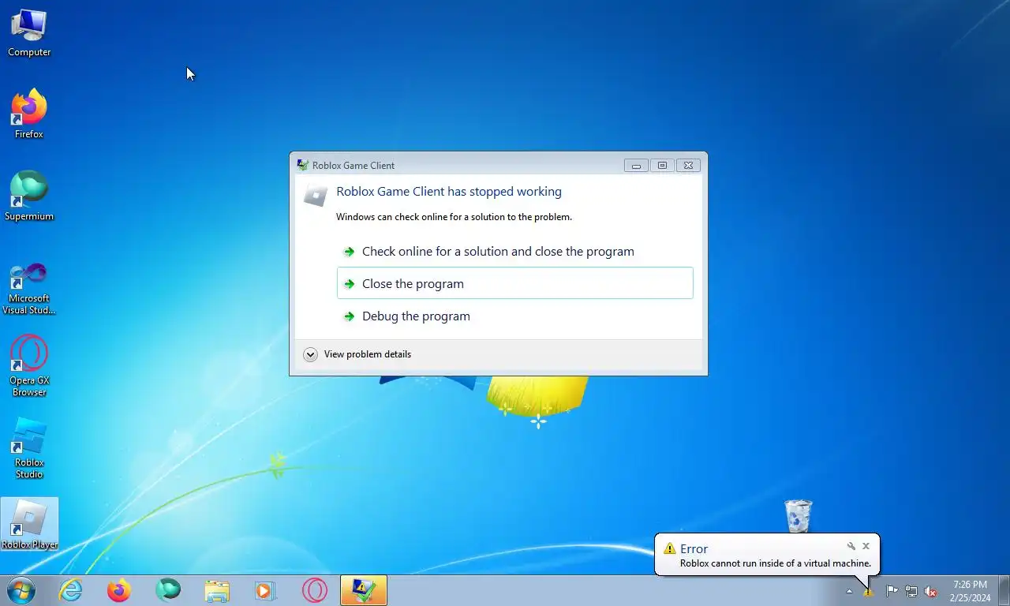Click the Roblox error taskbar button
1010x606 pixels.
(364, 590)
